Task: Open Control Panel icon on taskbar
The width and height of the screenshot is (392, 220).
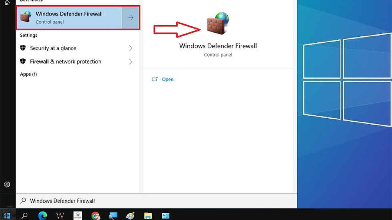Action: [x=166, y=216]
